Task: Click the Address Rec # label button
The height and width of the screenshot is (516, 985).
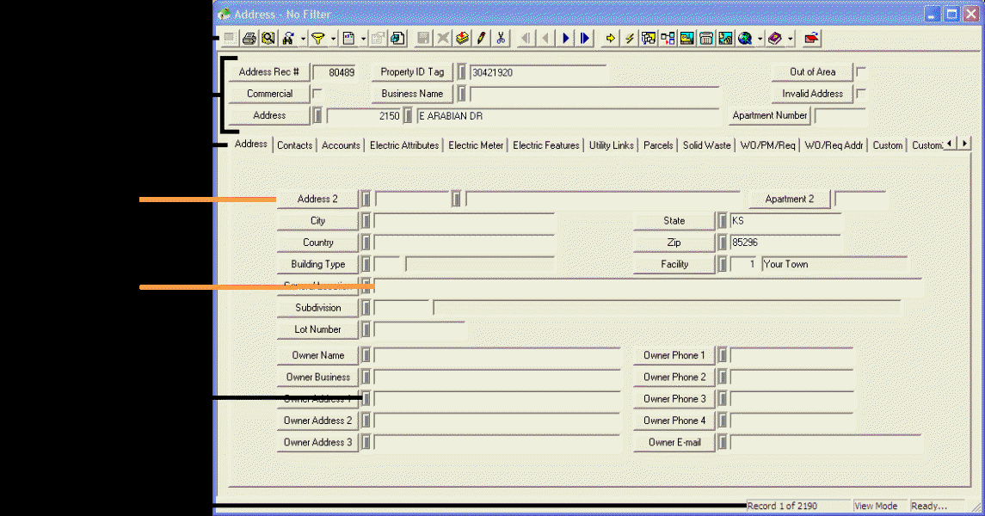Action: [x=269, y=72]
